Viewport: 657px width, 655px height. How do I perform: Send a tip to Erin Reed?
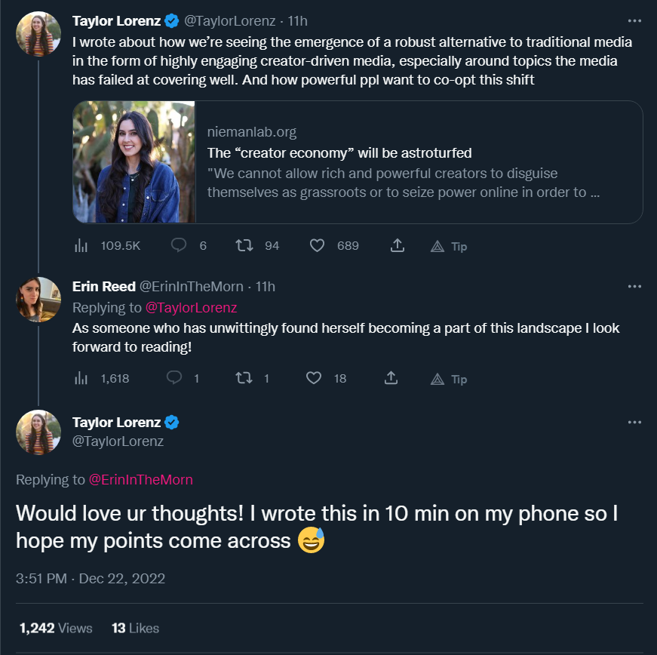pos(449,380)
